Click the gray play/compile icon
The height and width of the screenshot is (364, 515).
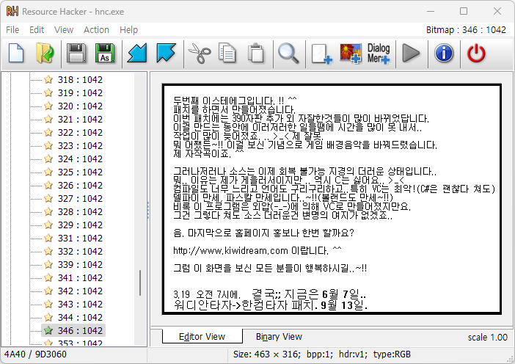(411, 54)
